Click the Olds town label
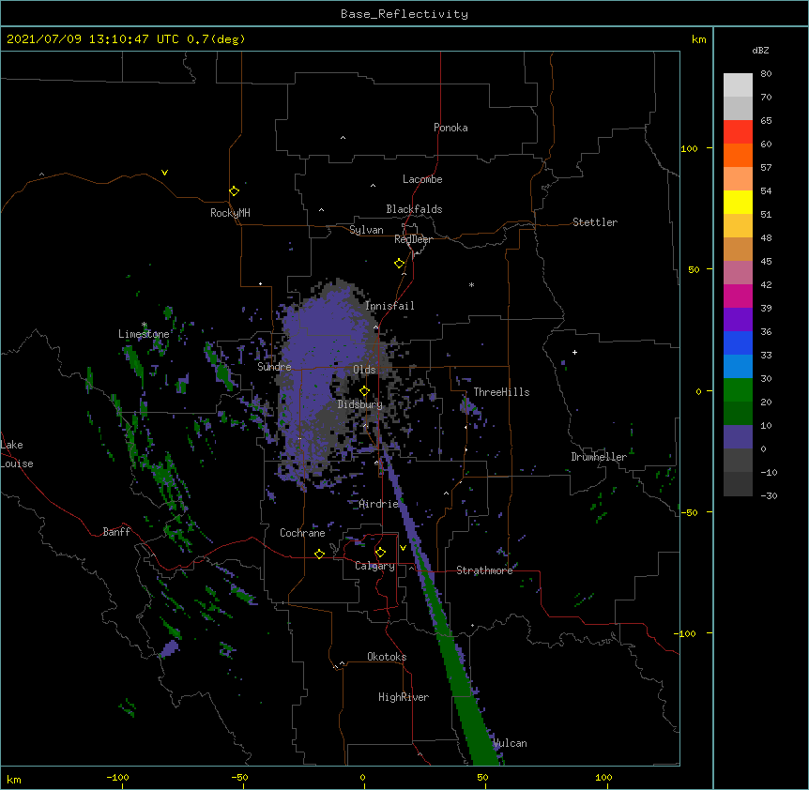Viewport: 809px width, 790px height. pos(364,370)
